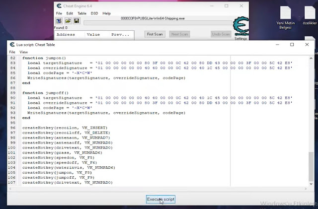Click Next Scan button
318x209 pixels.
tap(179, 34)
